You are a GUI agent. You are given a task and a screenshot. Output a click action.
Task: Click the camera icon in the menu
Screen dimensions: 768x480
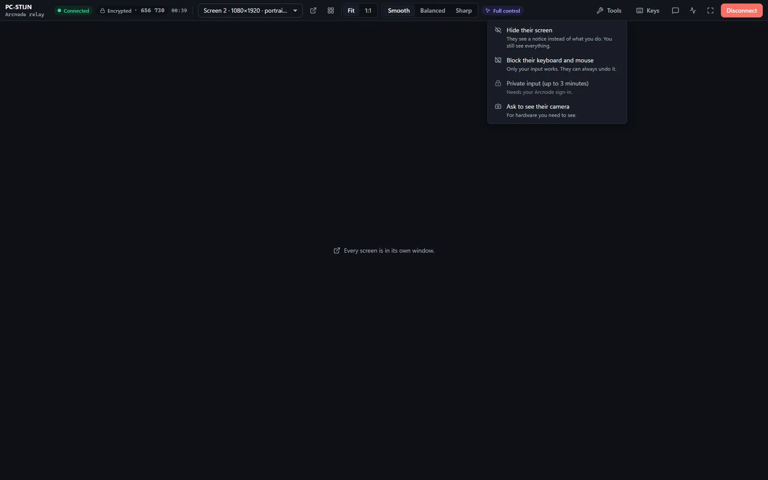[498, 107]
